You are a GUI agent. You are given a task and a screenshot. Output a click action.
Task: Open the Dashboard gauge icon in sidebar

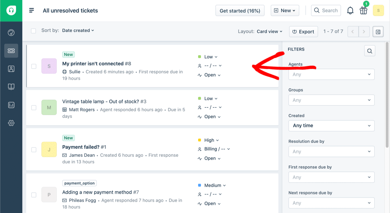11,32
